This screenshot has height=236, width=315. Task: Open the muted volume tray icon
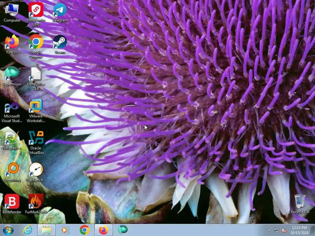click(284, 230)
